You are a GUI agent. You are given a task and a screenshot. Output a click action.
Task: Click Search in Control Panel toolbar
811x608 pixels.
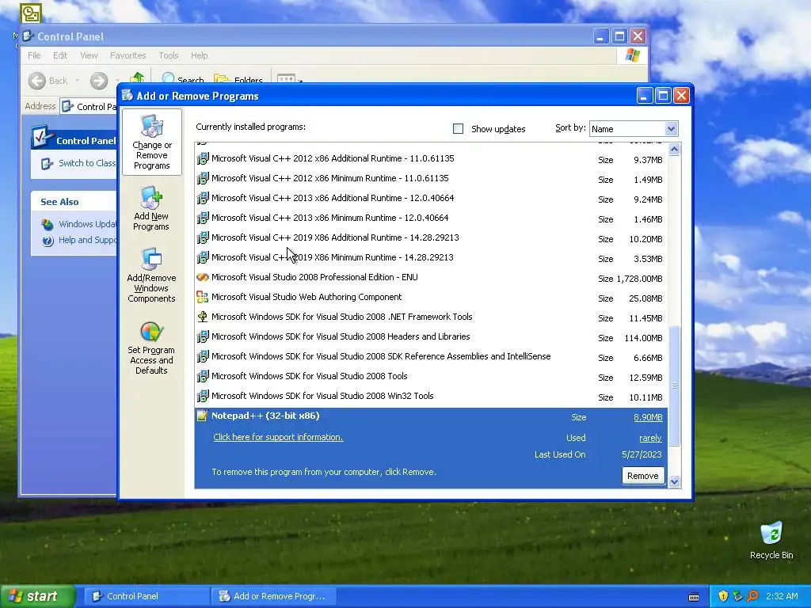[183, 80]
